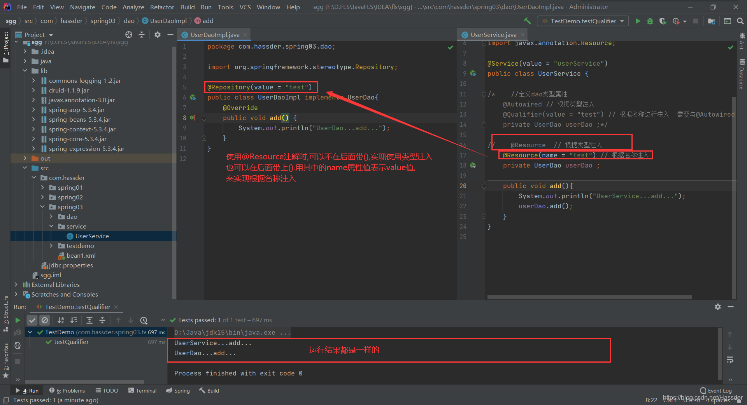
Task: Toggle the 2: Favorites side panel
Action: click(x=5, y=360)
